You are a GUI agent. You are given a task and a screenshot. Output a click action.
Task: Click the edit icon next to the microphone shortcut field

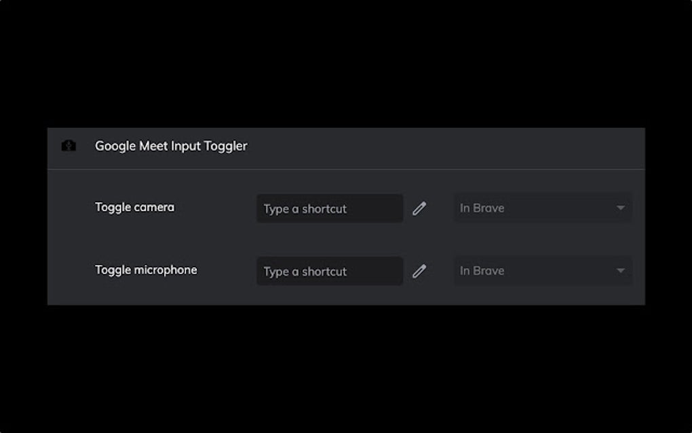coord(420,271)
